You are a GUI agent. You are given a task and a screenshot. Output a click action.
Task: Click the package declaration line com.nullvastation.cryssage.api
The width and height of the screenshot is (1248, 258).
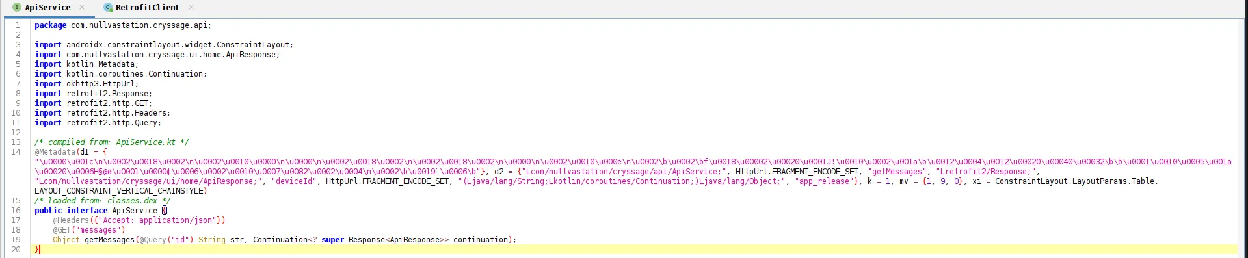pyautogui.click(x=123, y=25)
